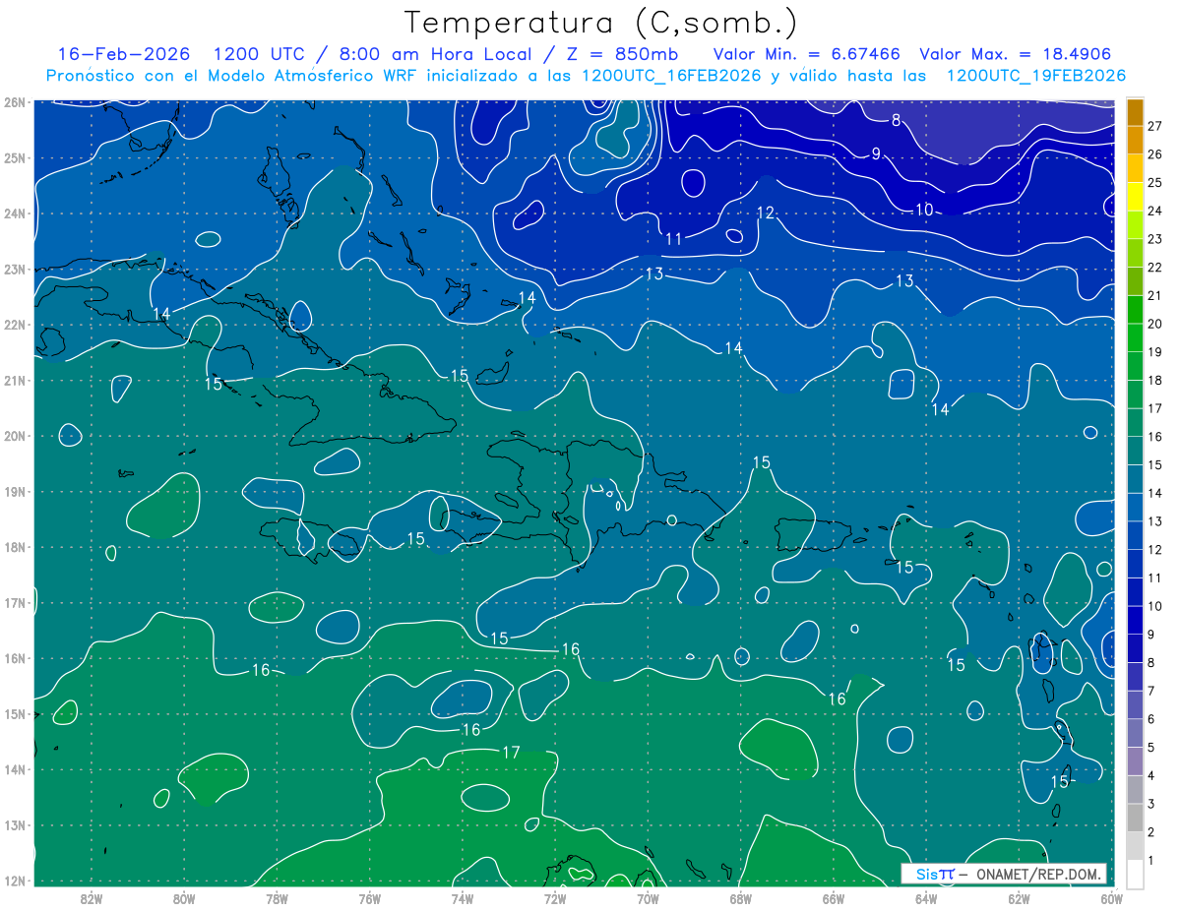The image size is (1181, 912).
Task: Click the 72W longitude axis label
Action: pyautogui.click(x=555, y=898)
